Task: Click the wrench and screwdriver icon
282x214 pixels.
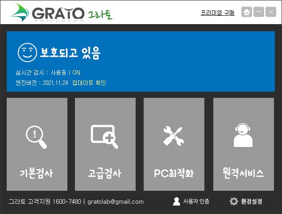Action: [x=174, y=136]
